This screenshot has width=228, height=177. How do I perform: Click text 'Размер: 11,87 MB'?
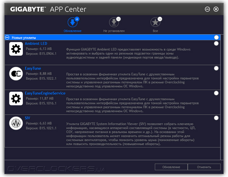point(40,98)
